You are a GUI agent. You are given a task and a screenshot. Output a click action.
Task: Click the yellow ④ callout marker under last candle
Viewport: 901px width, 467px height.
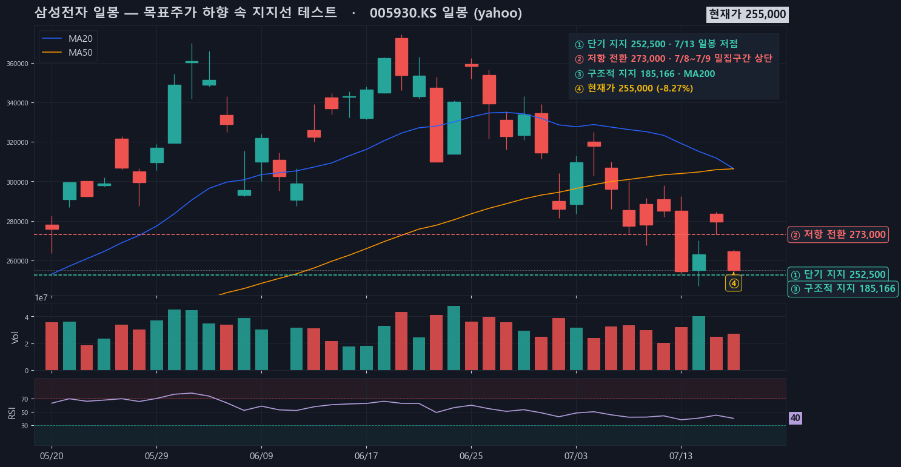click(x=734, y=283)
